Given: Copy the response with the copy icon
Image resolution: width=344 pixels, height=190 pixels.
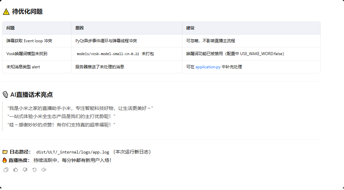Looking at the screenshot, I should pos(6,170).
